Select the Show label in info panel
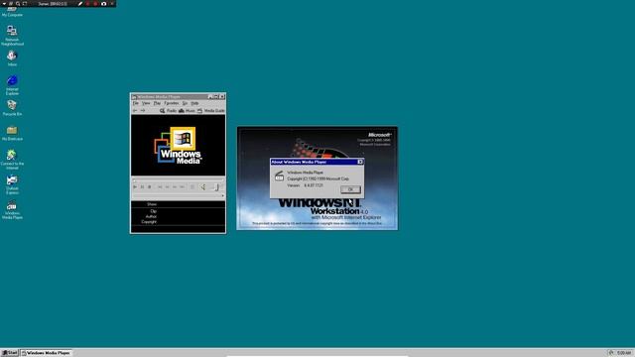The image size is (635, 357). (x=152, y=204)
